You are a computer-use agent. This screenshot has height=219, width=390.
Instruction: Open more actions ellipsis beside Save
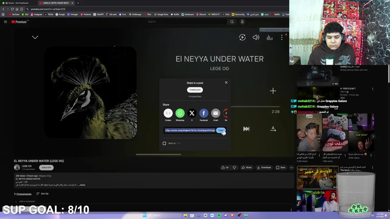[291, 167]
